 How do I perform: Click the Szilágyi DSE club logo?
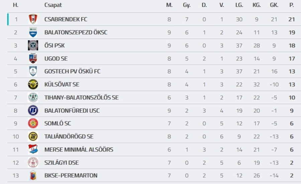(33, 162)
